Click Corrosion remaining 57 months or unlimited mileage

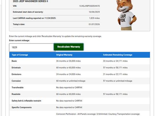click(x=118, y=81)
